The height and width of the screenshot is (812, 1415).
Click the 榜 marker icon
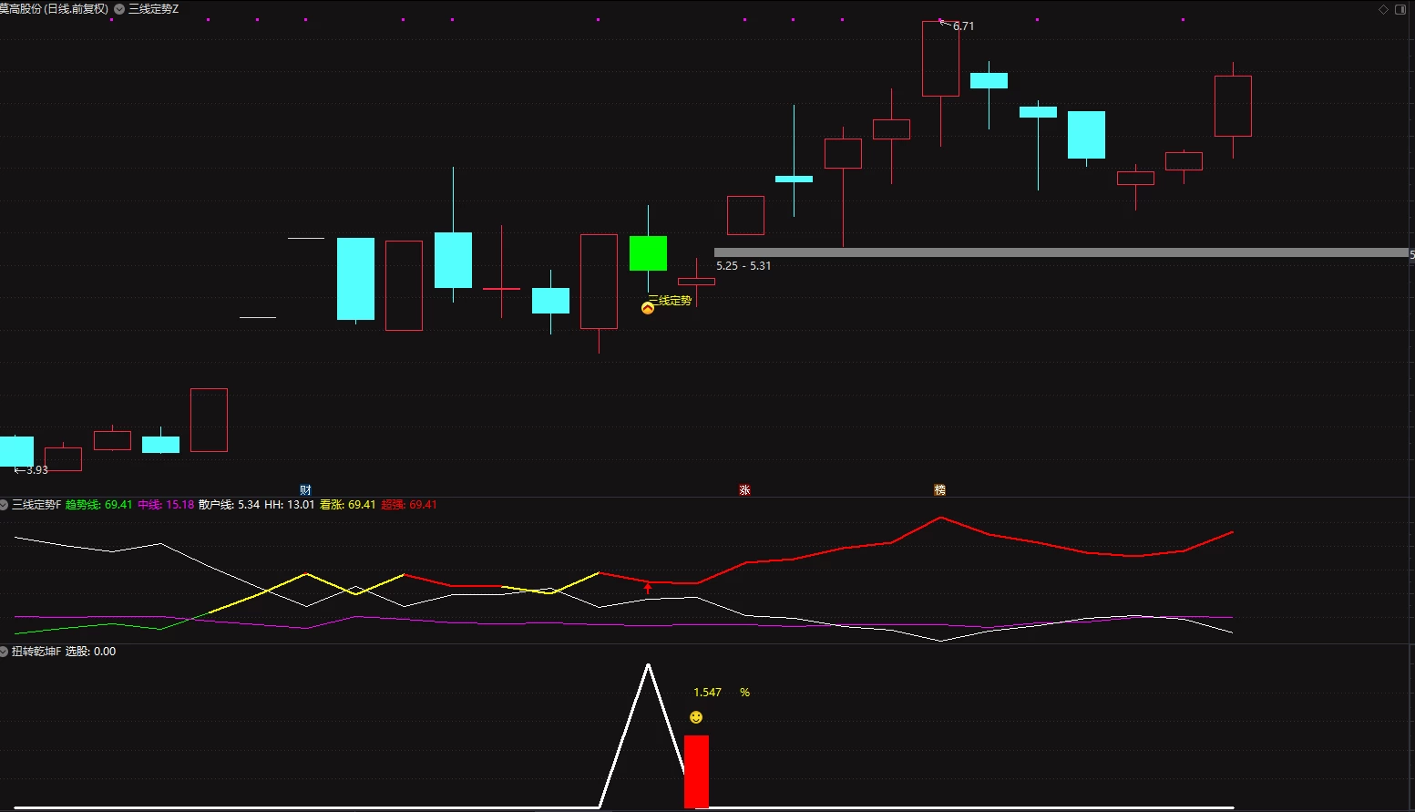pos(939,490)
